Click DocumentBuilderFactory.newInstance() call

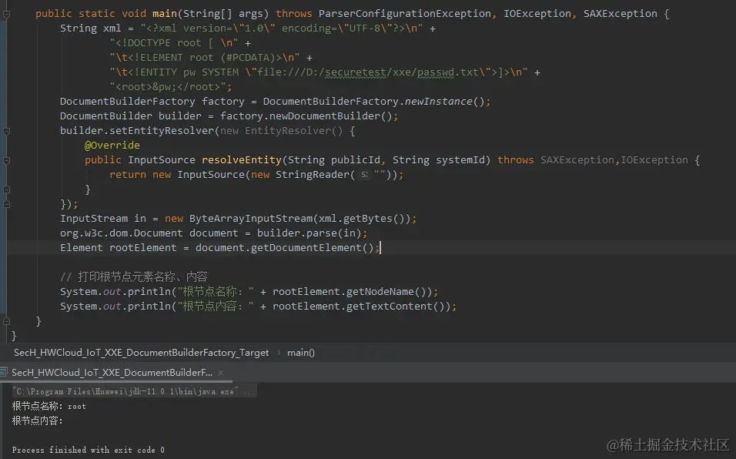[x=375, y=102]
